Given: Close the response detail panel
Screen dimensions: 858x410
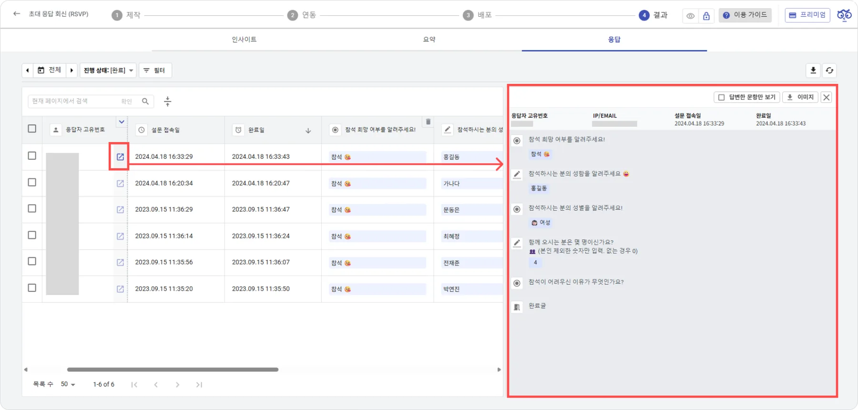Looking at the screenshot, I should (x=827, y=97).
